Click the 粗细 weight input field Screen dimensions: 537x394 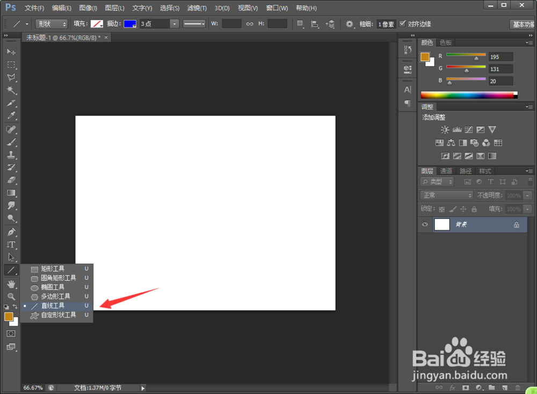(386, 24)
